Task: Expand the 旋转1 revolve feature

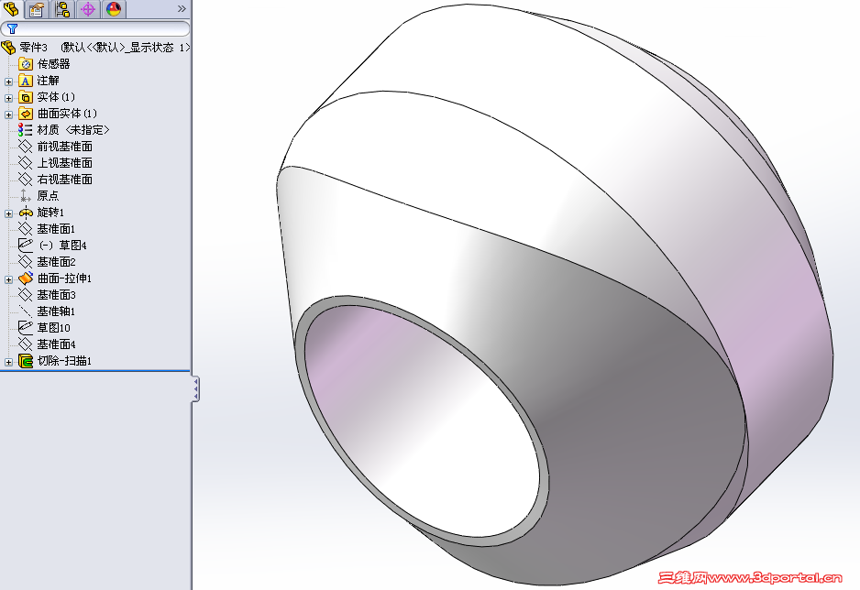Action: point(8,213)
